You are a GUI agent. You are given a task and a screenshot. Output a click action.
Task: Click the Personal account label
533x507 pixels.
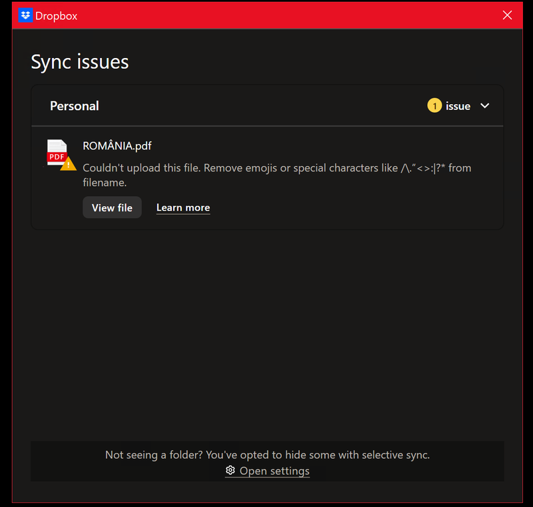(75, 106)
